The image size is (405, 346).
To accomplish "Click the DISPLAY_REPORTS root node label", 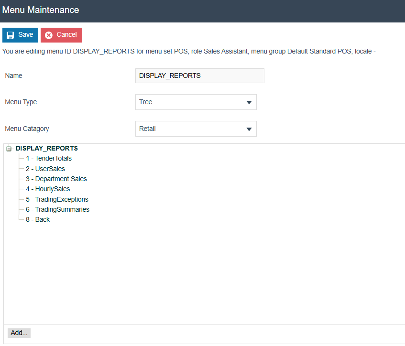I will coord(46,148).
